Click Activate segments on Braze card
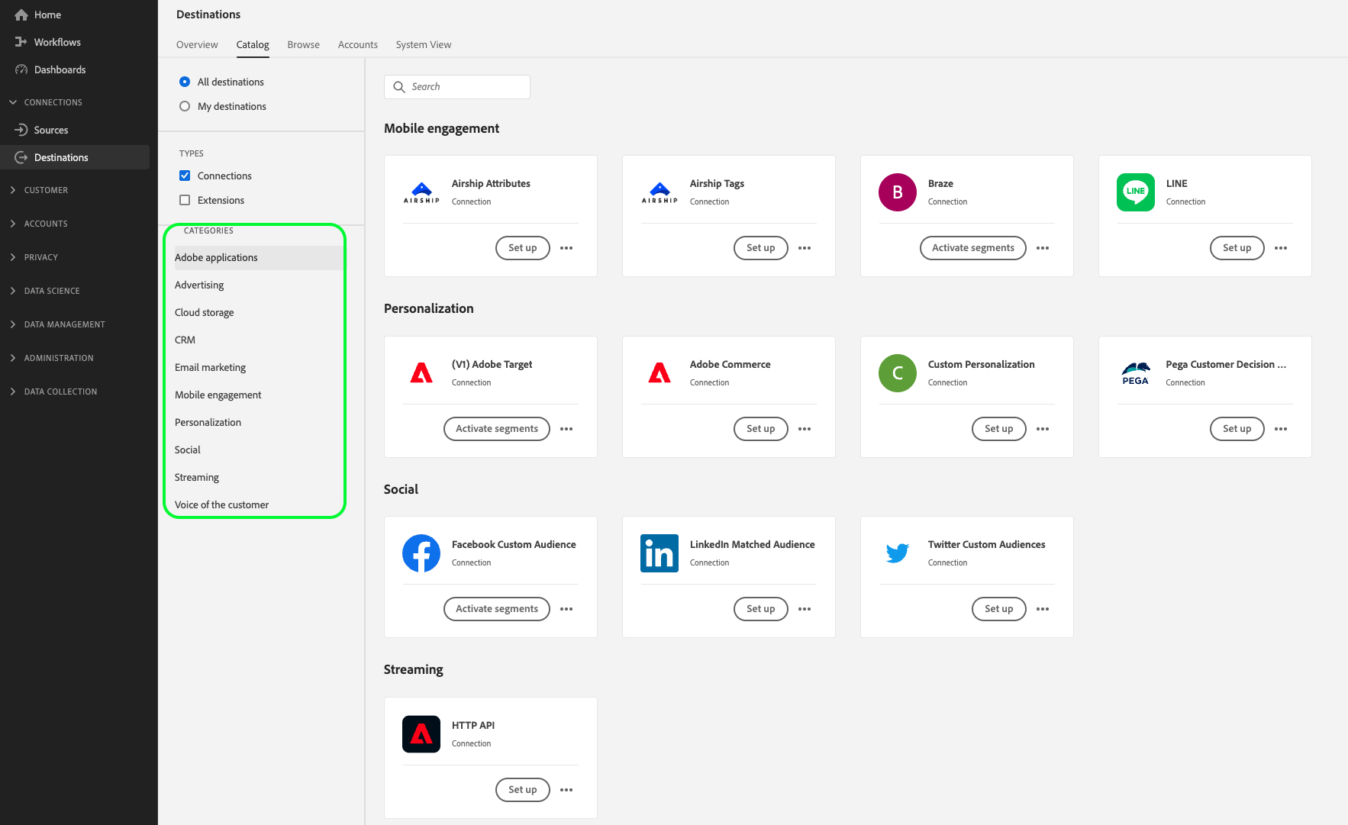Screen dimensions: 1348x825 [973, 248]
